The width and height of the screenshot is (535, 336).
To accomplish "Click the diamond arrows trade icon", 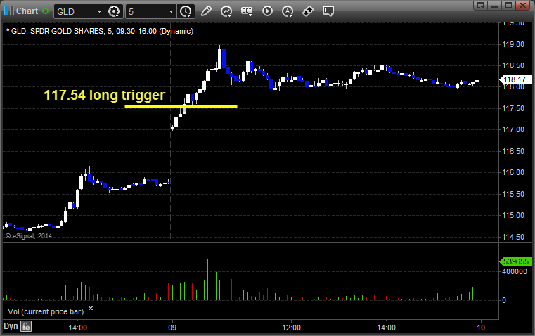I will (x=308, y=11).
